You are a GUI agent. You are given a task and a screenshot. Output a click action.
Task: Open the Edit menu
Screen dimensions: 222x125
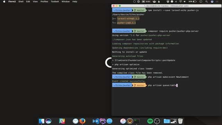click(x=28, y=1)
